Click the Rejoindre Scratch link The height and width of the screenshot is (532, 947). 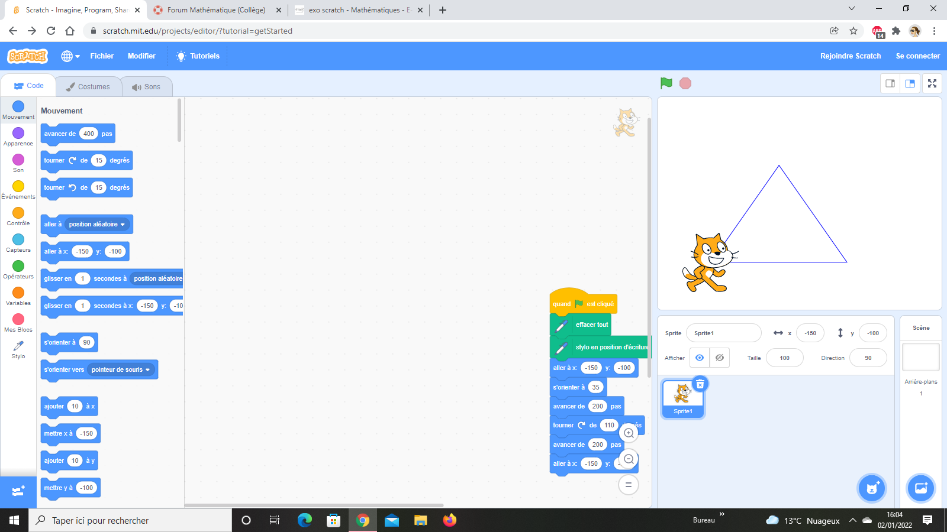pos(850,56)
